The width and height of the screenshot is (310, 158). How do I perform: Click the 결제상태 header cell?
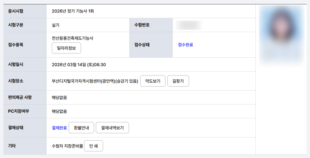(25, 128)
